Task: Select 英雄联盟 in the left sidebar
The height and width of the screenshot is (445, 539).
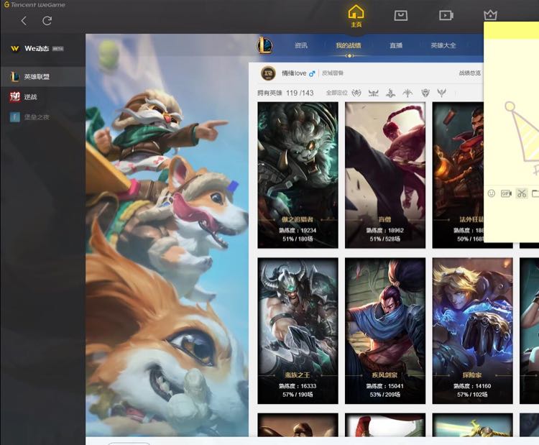Action: point(36,77)
